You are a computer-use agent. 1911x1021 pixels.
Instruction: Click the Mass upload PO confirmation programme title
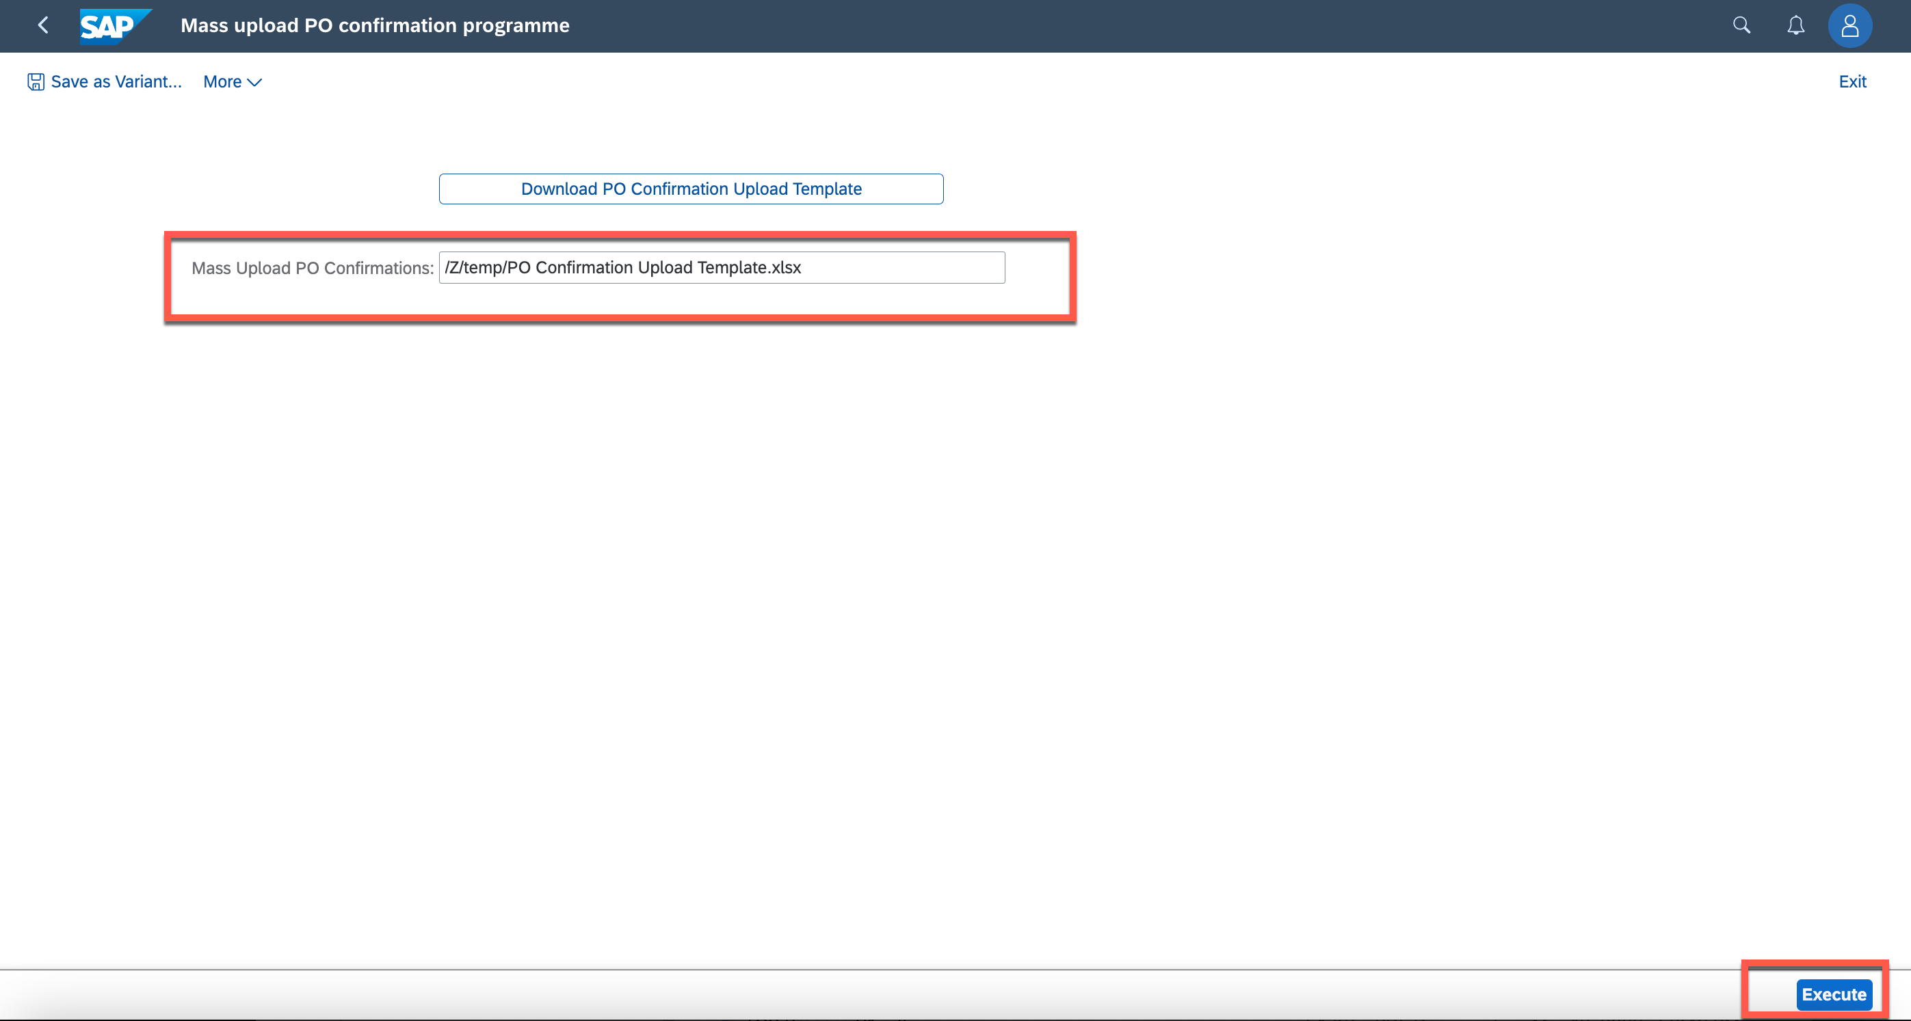375,25
